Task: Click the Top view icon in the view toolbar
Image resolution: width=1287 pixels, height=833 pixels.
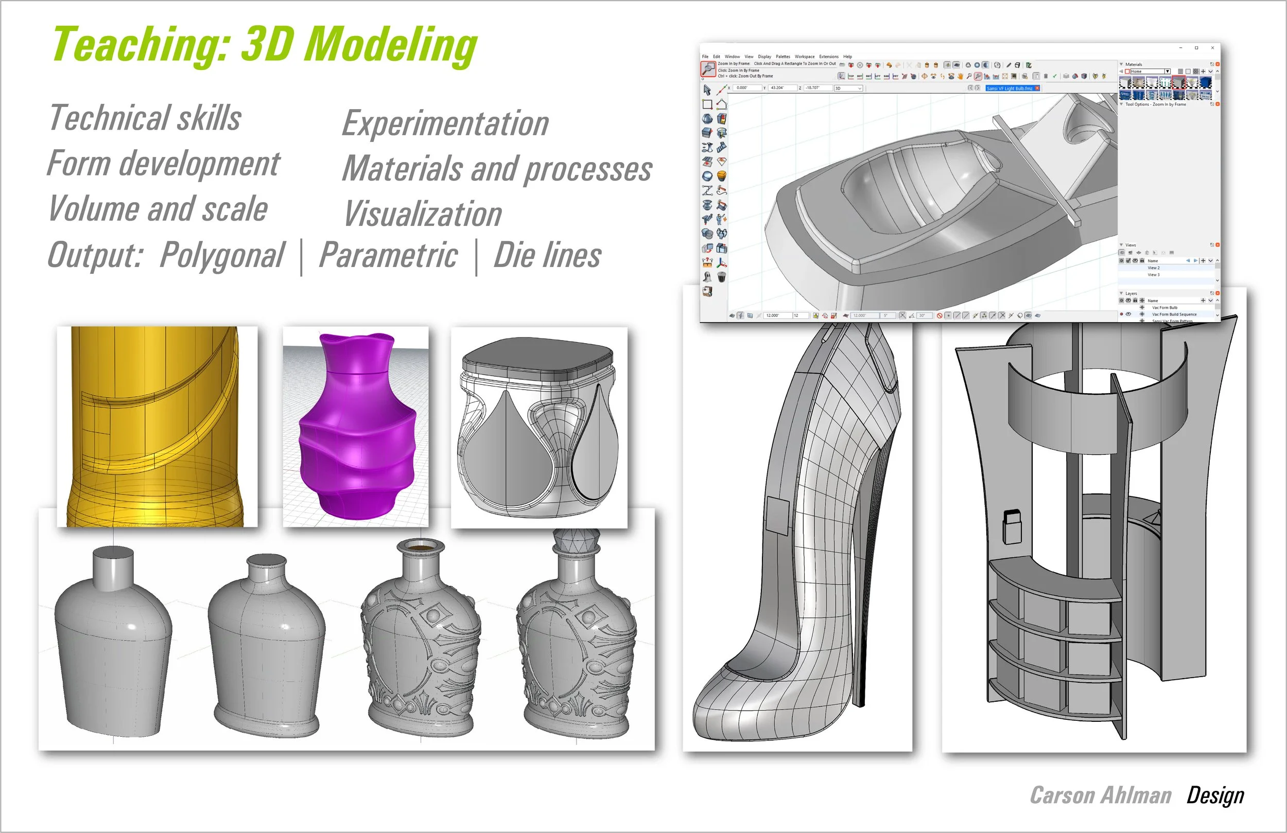Action: [851, 77]
